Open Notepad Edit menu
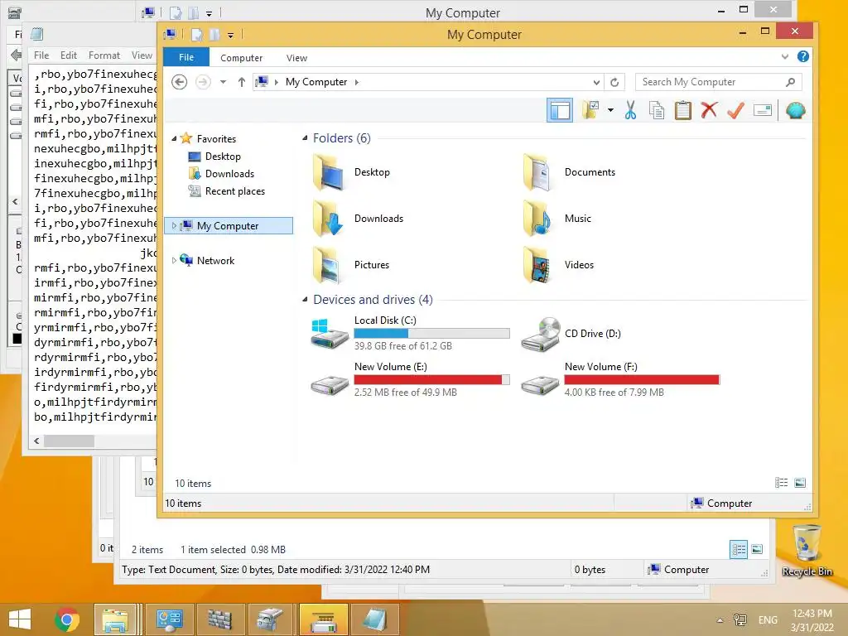Image resolution: width=848 pixels, height=636 pixels. tap(68, 55)
